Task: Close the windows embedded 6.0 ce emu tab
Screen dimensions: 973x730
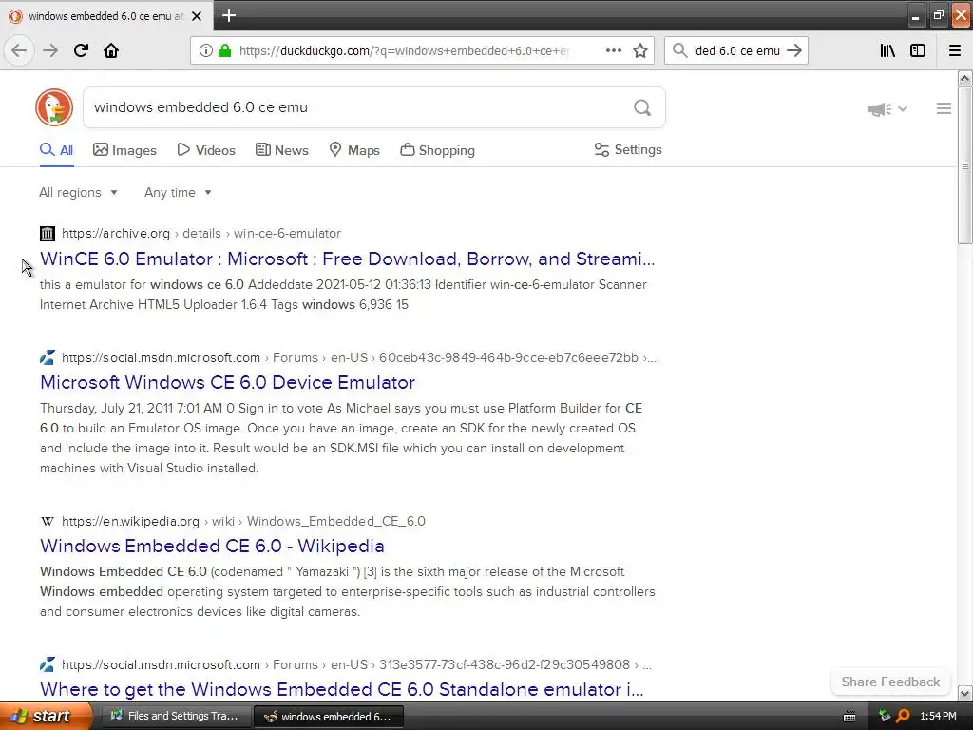Action: (x=197, y=16)
